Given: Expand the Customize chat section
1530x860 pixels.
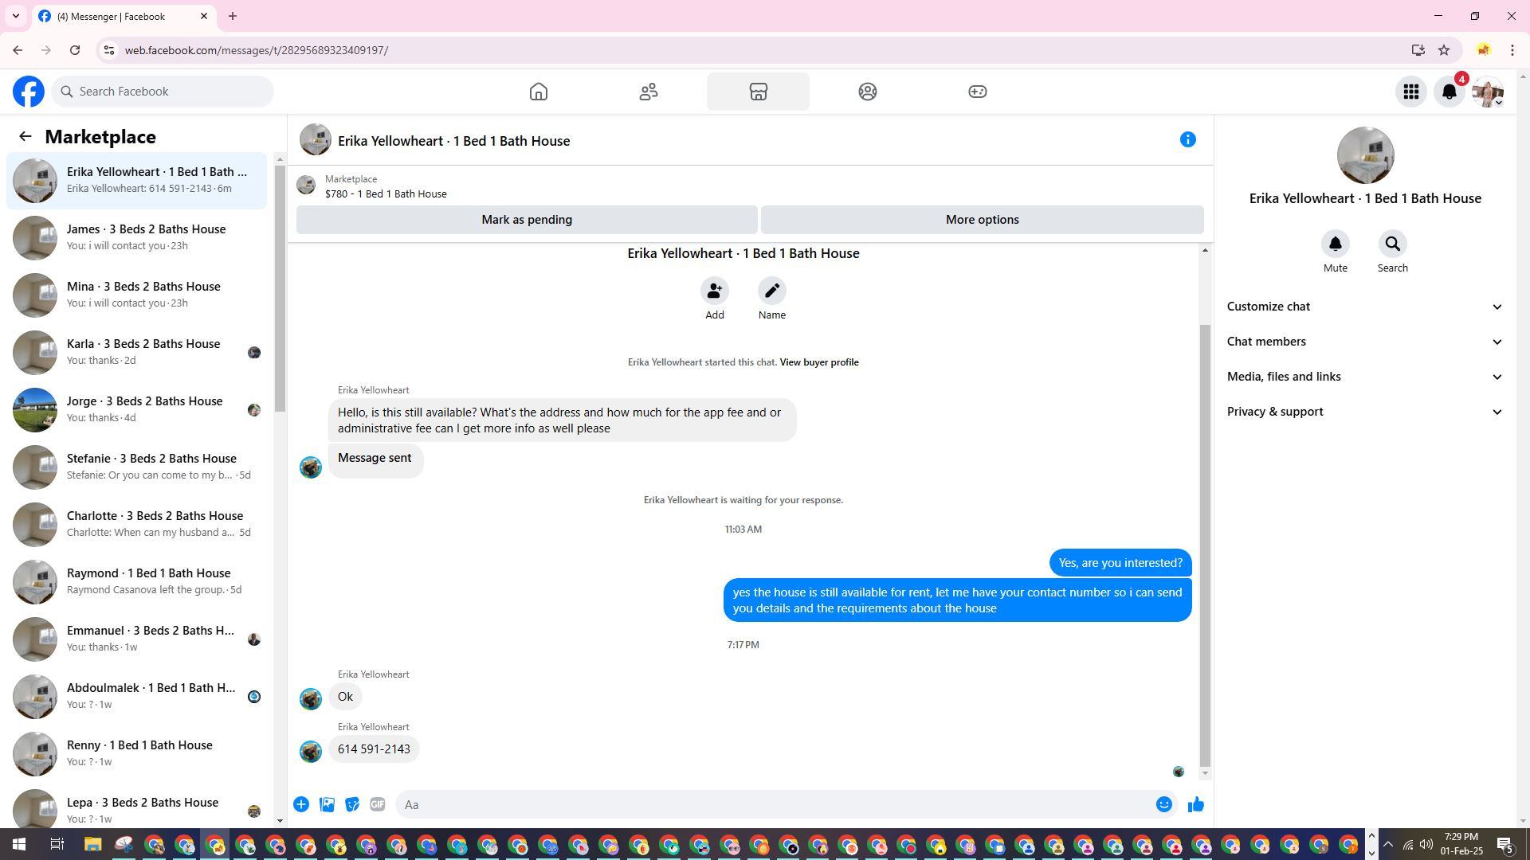Looking at the screenshot, I should click(1364, 307).
